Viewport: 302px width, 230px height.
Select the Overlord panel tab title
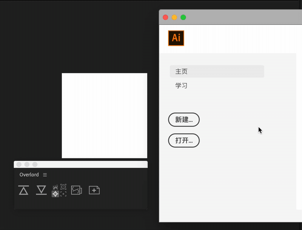pyautogui.click(x=29, y=175)
